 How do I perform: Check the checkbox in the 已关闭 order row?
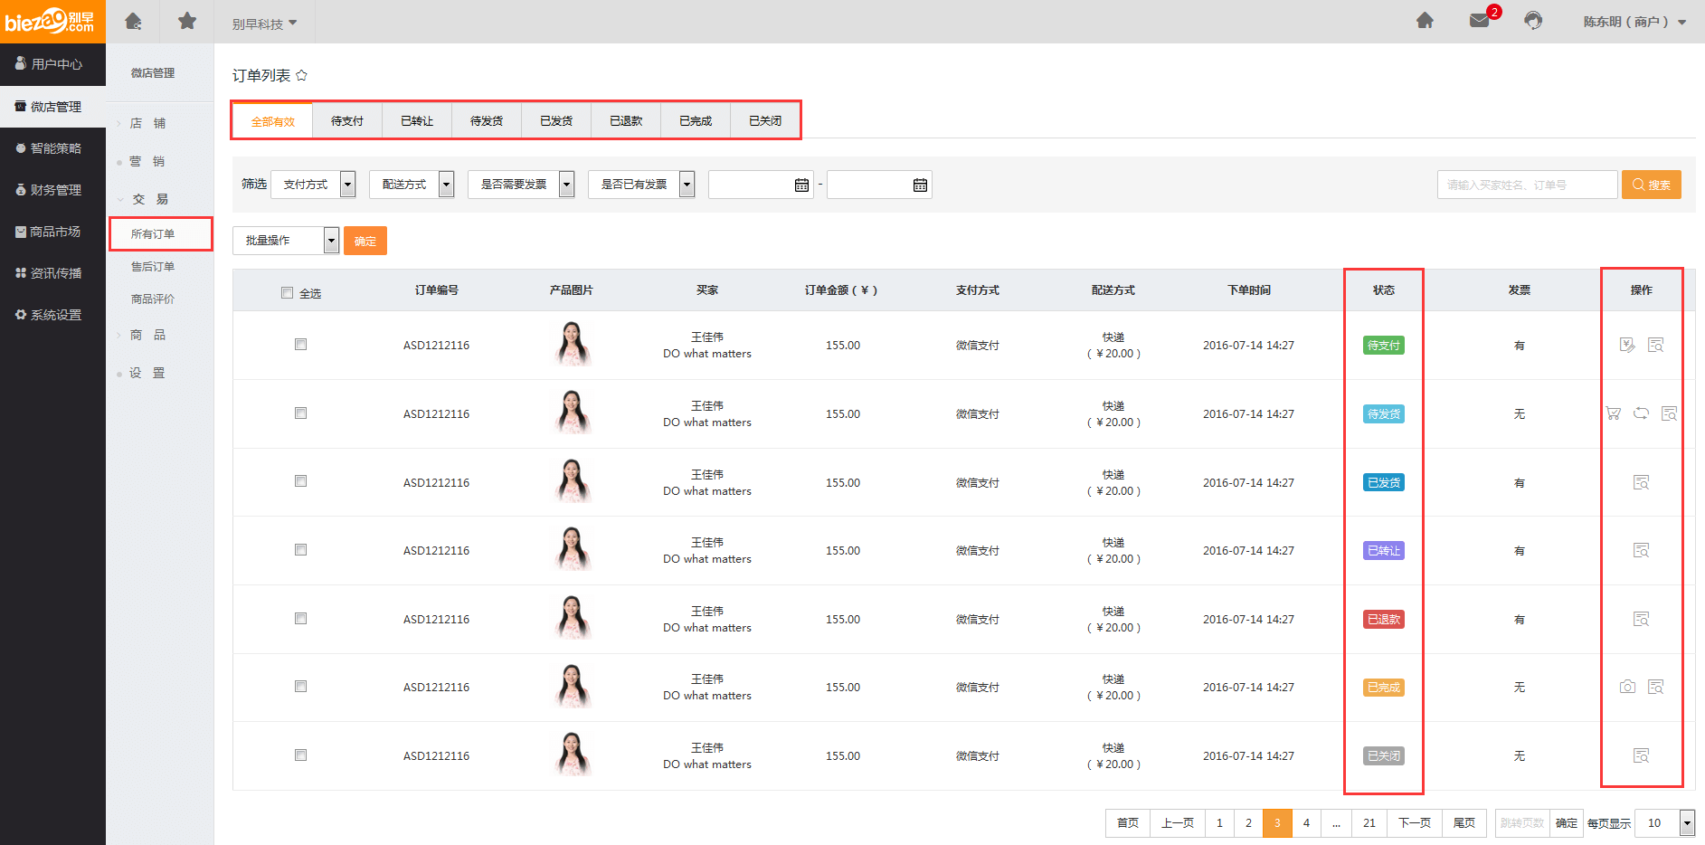[x=300, y=755]
